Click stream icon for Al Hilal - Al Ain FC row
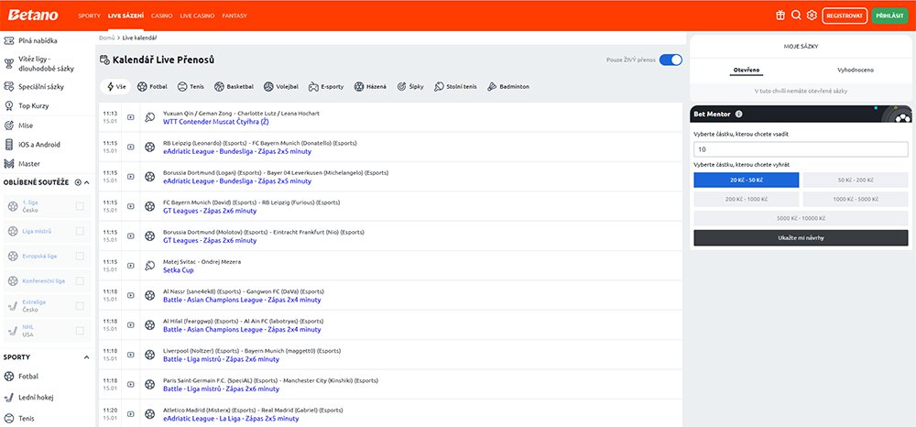The height and width of the screenshot is (427, 916). [x=131, y=325]
